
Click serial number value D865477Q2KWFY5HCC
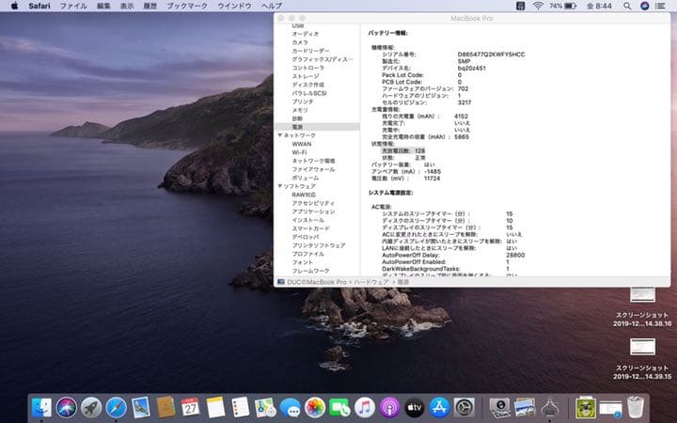492,55
